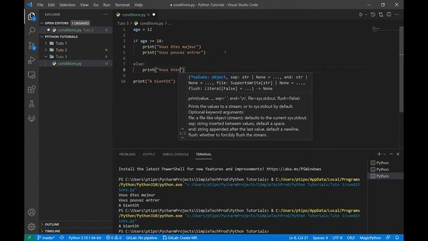The image size is (428, 241).
Task: Open the File menu
Action: [40, 5]
